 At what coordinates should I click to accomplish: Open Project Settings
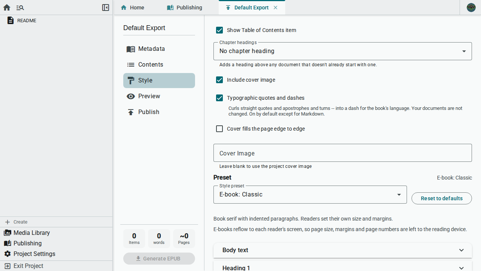(x=56, y=254)
